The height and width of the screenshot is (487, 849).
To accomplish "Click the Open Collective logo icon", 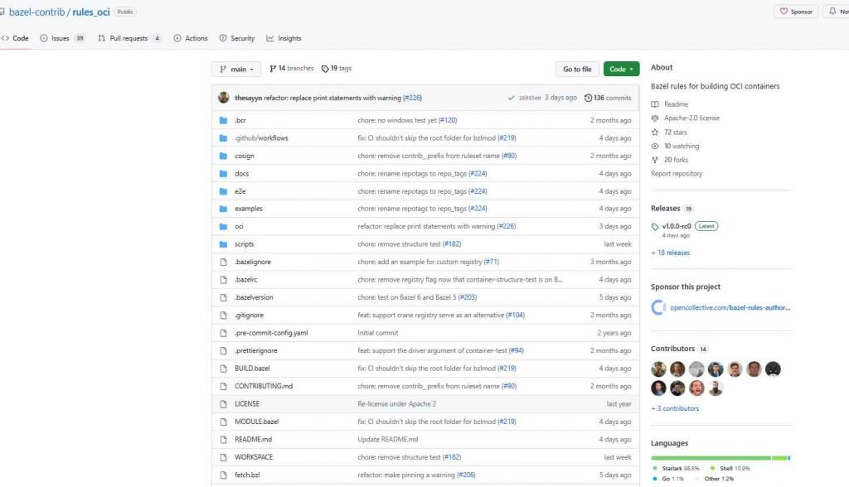I will [658, 307].
